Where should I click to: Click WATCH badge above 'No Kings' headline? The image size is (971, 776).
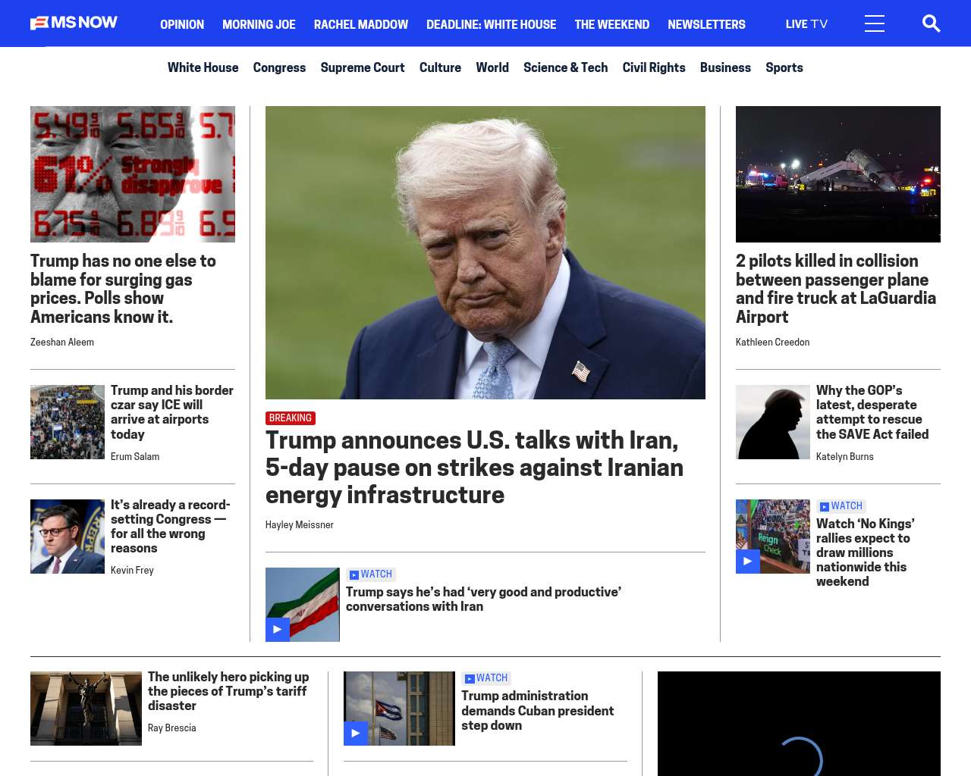click(841, 506)
